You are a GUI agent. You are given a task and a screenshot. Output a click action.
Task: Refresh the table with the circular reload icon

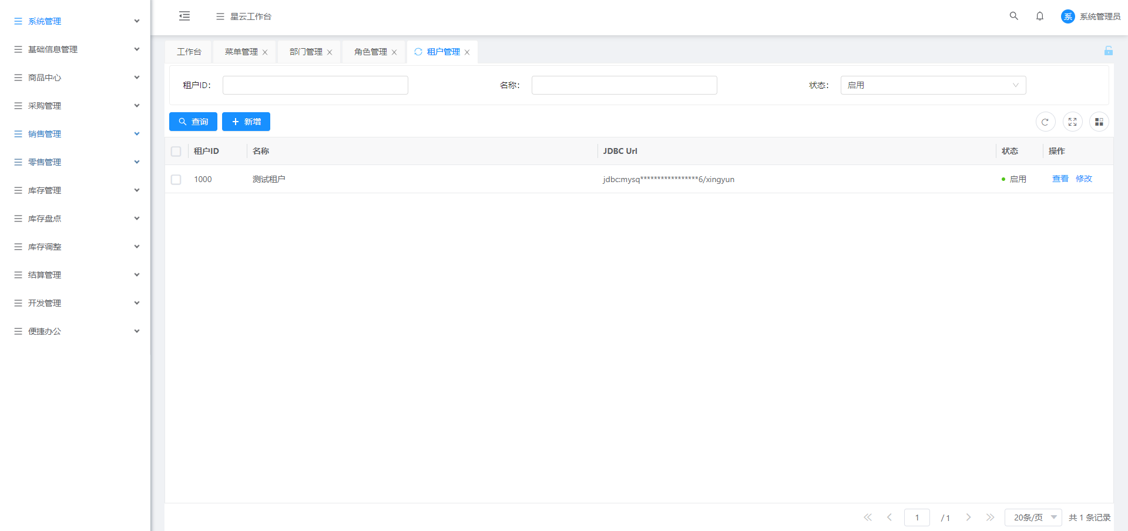pyautogui.click(x=1045, y=122)
